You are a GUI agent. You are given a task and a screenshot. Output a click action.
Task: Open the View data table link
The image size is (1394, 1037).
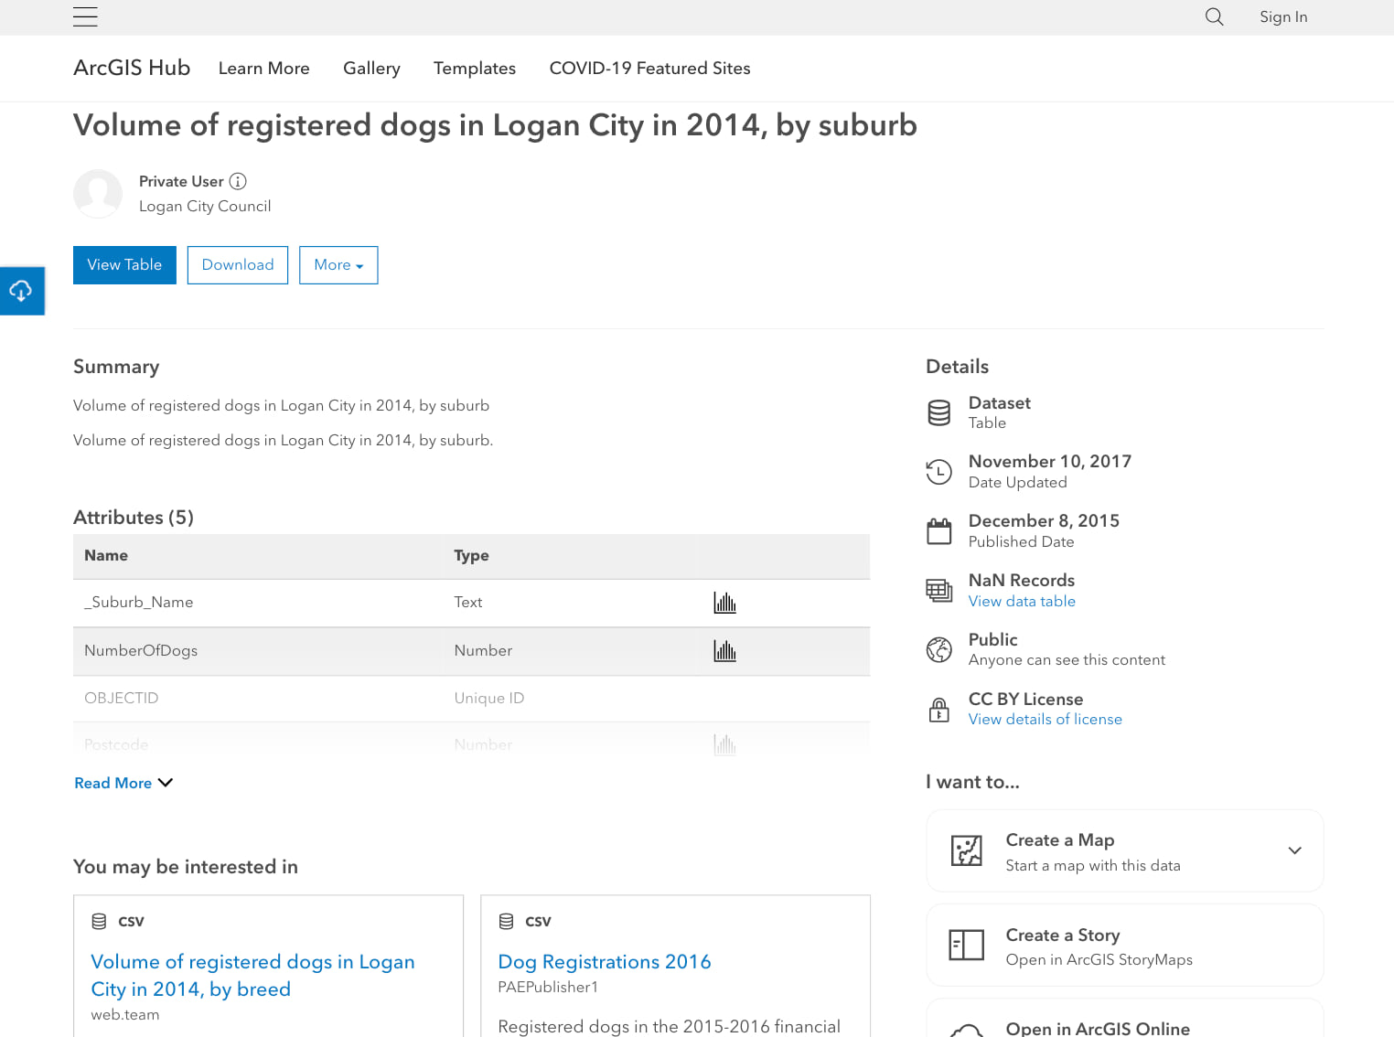pos(1022,602)
